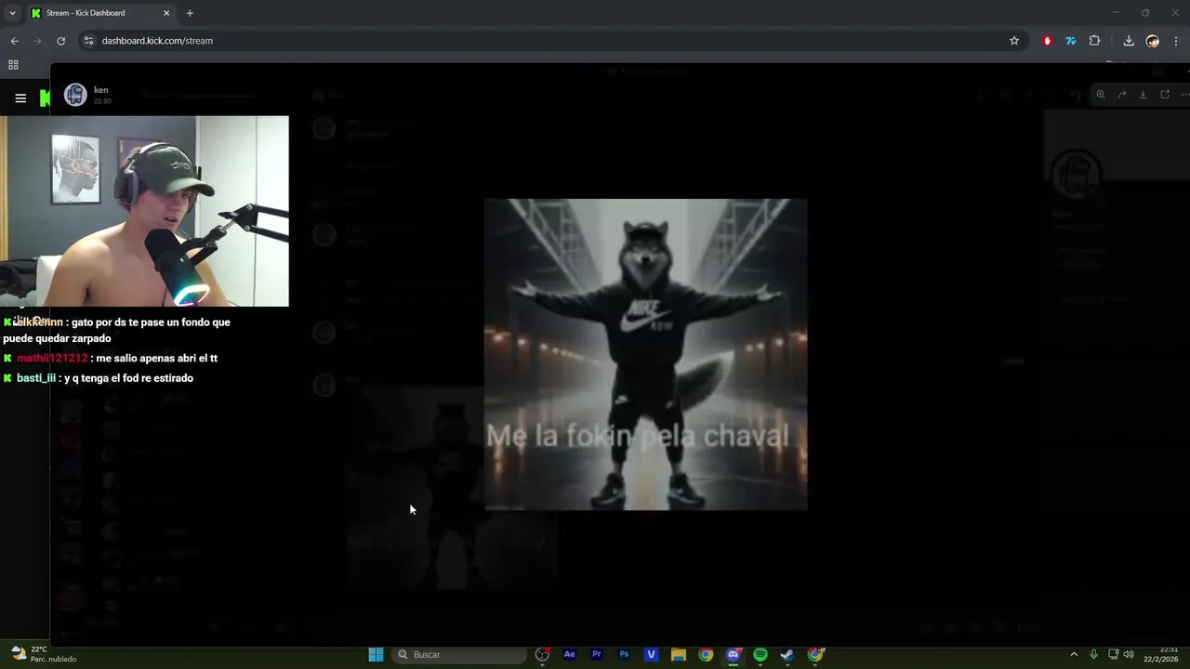Launch Photoshop from the taskbar
This screenshot has height=669, width=1190.
(624, 654)
